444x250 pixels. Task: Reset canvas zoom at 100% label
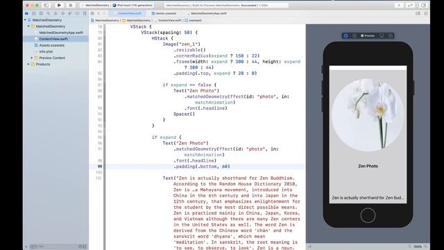[x=418, y=247]
